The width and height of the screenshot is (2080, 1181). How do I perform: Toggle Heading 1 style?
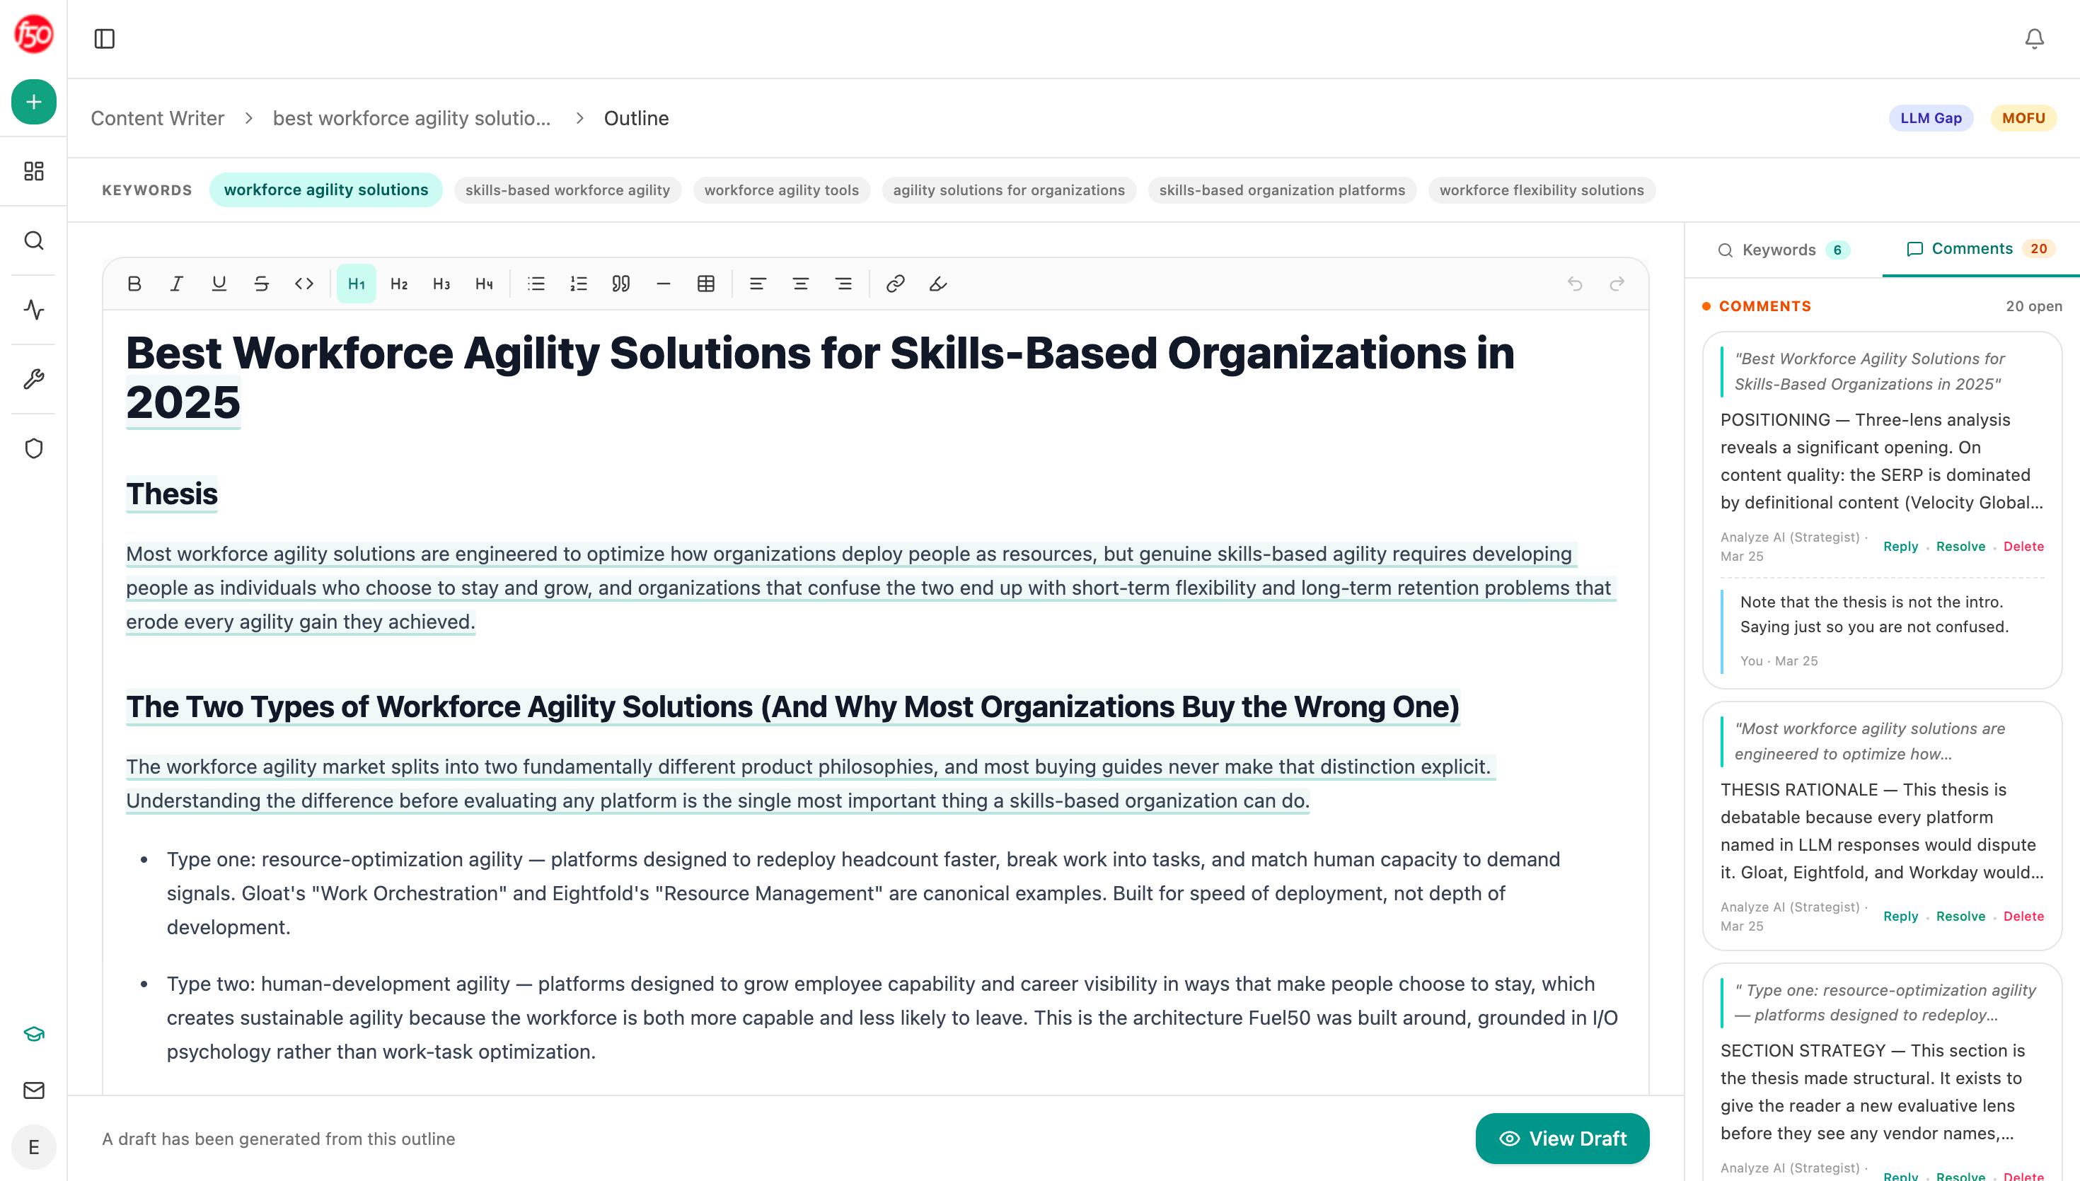[x=356, y=284]
